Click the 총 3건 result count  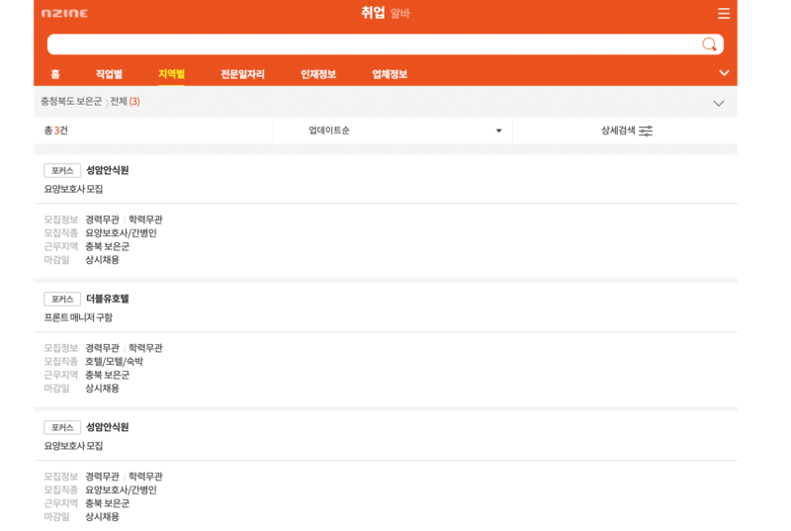(x=56, y=131)
